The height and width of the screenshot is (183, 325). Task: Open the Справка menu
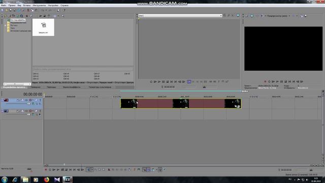(x=64, y=6)
